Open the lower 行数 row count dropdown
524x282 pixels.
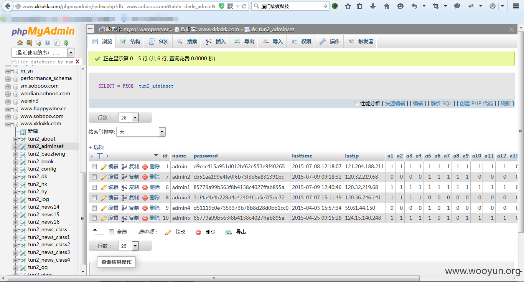click(128, 246)
